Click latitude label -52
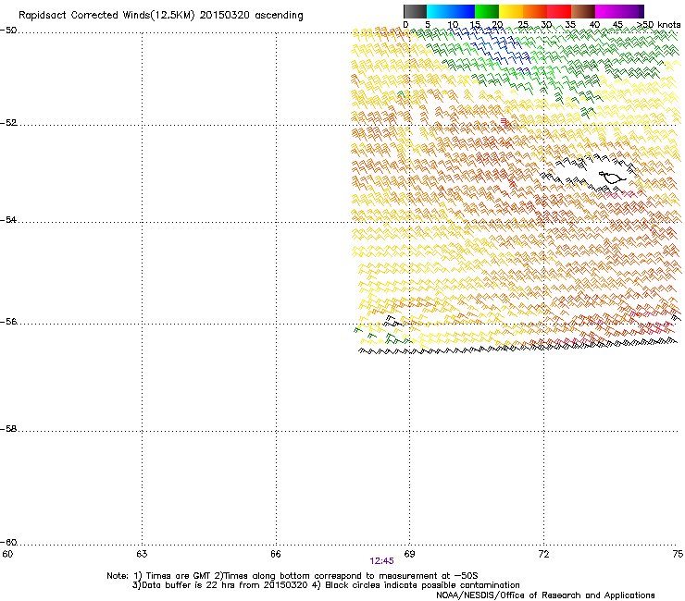Screen dimensions: 685x601 [8, 123]
